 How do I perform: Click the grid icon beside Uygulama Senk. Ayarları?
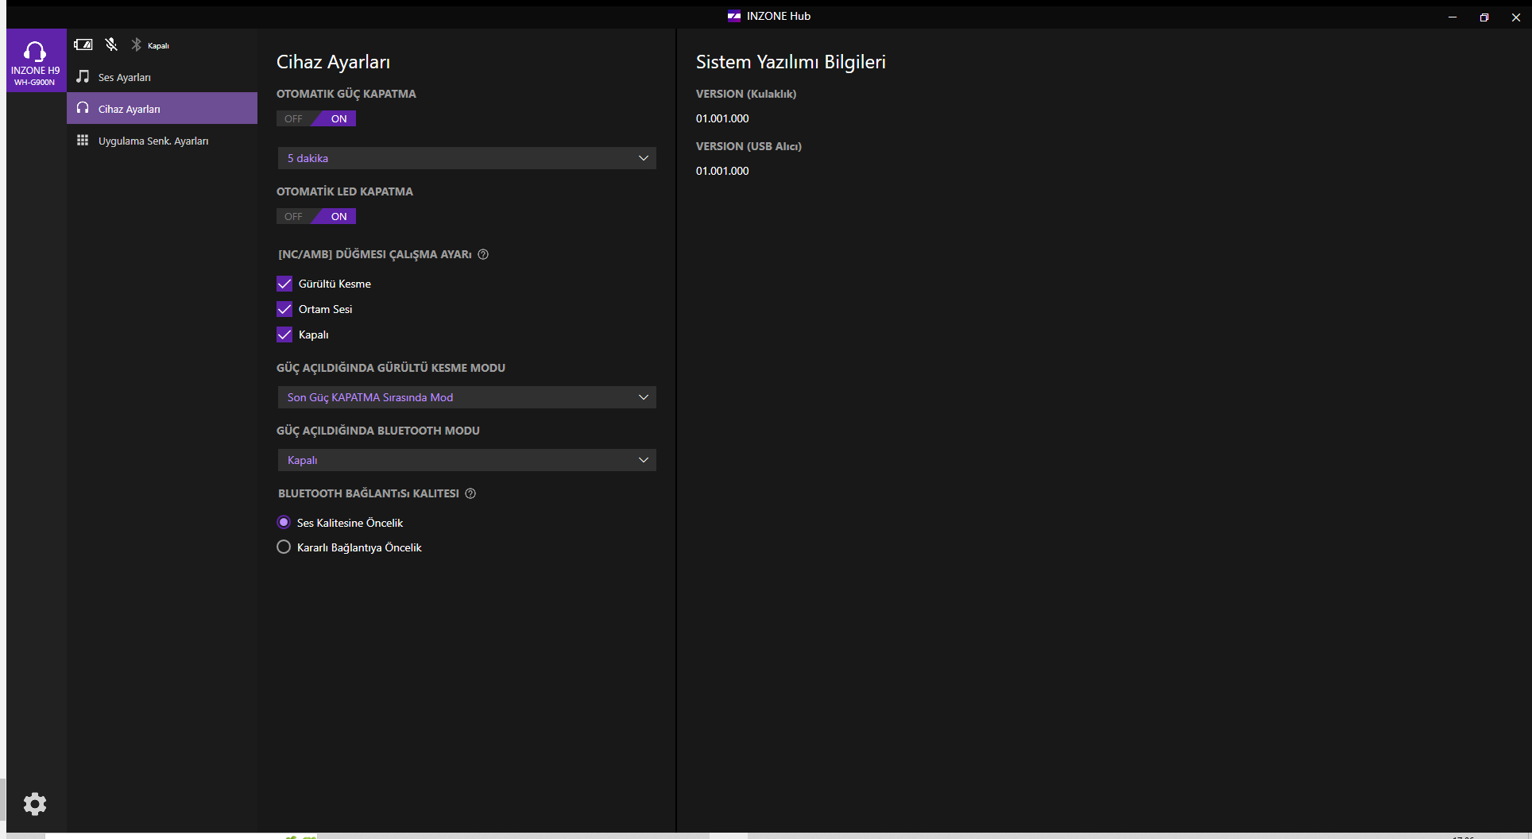pyautogui.click(x=83, y=140)
